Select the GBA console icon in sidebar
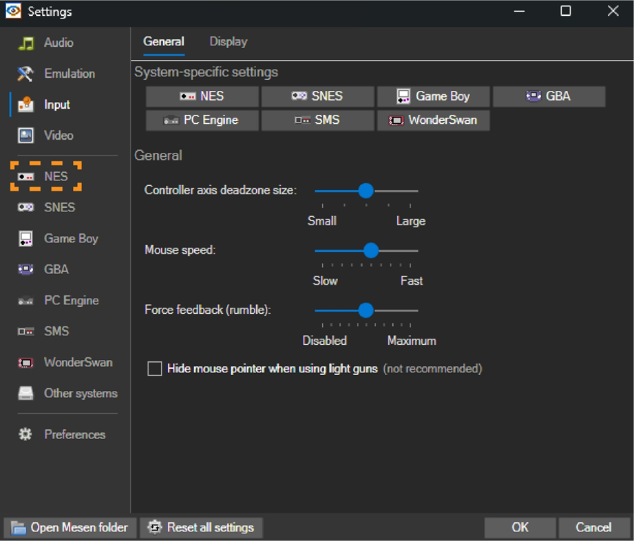 click(25, 270)
